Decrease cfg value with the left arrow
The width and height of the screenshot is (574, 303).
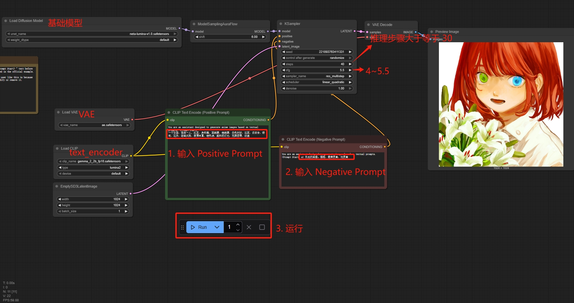click(284, 70)
